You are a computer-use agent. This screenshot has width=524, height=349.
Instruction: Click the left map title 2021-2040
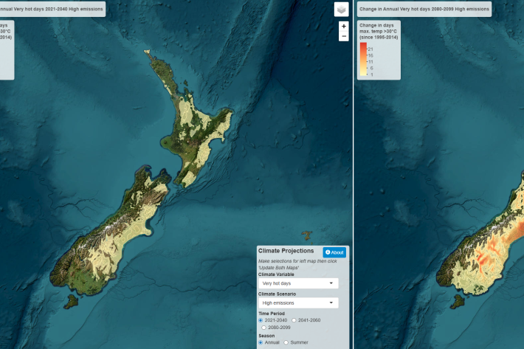tap(51, 9)
